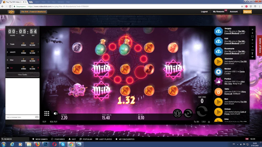Click Stanislav's yellow play badge icon

pos(219,61)
